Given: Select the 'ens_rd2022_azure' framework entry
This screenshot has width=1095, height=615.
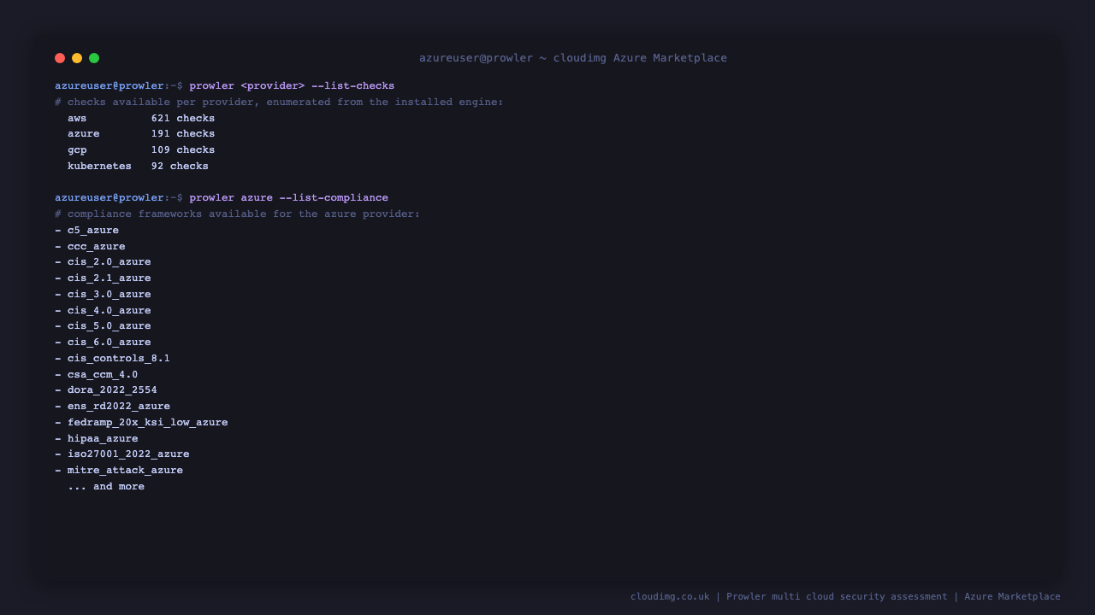Looking at the screenshot, I should tap(112, 407).
